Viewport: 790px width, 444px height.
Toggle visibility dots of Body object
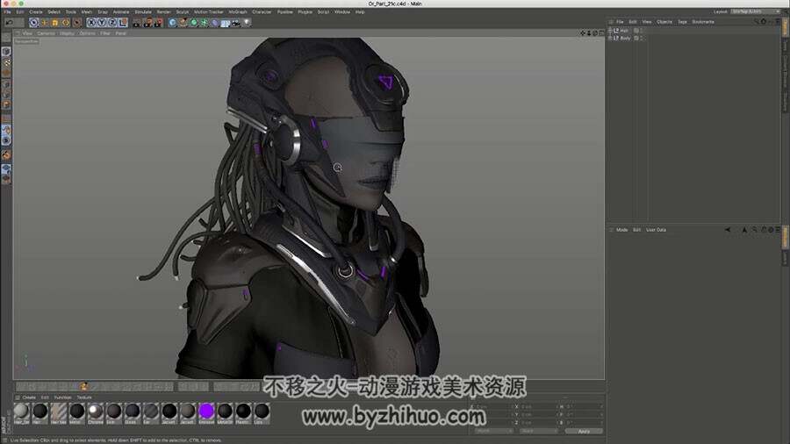coord(642,39)
